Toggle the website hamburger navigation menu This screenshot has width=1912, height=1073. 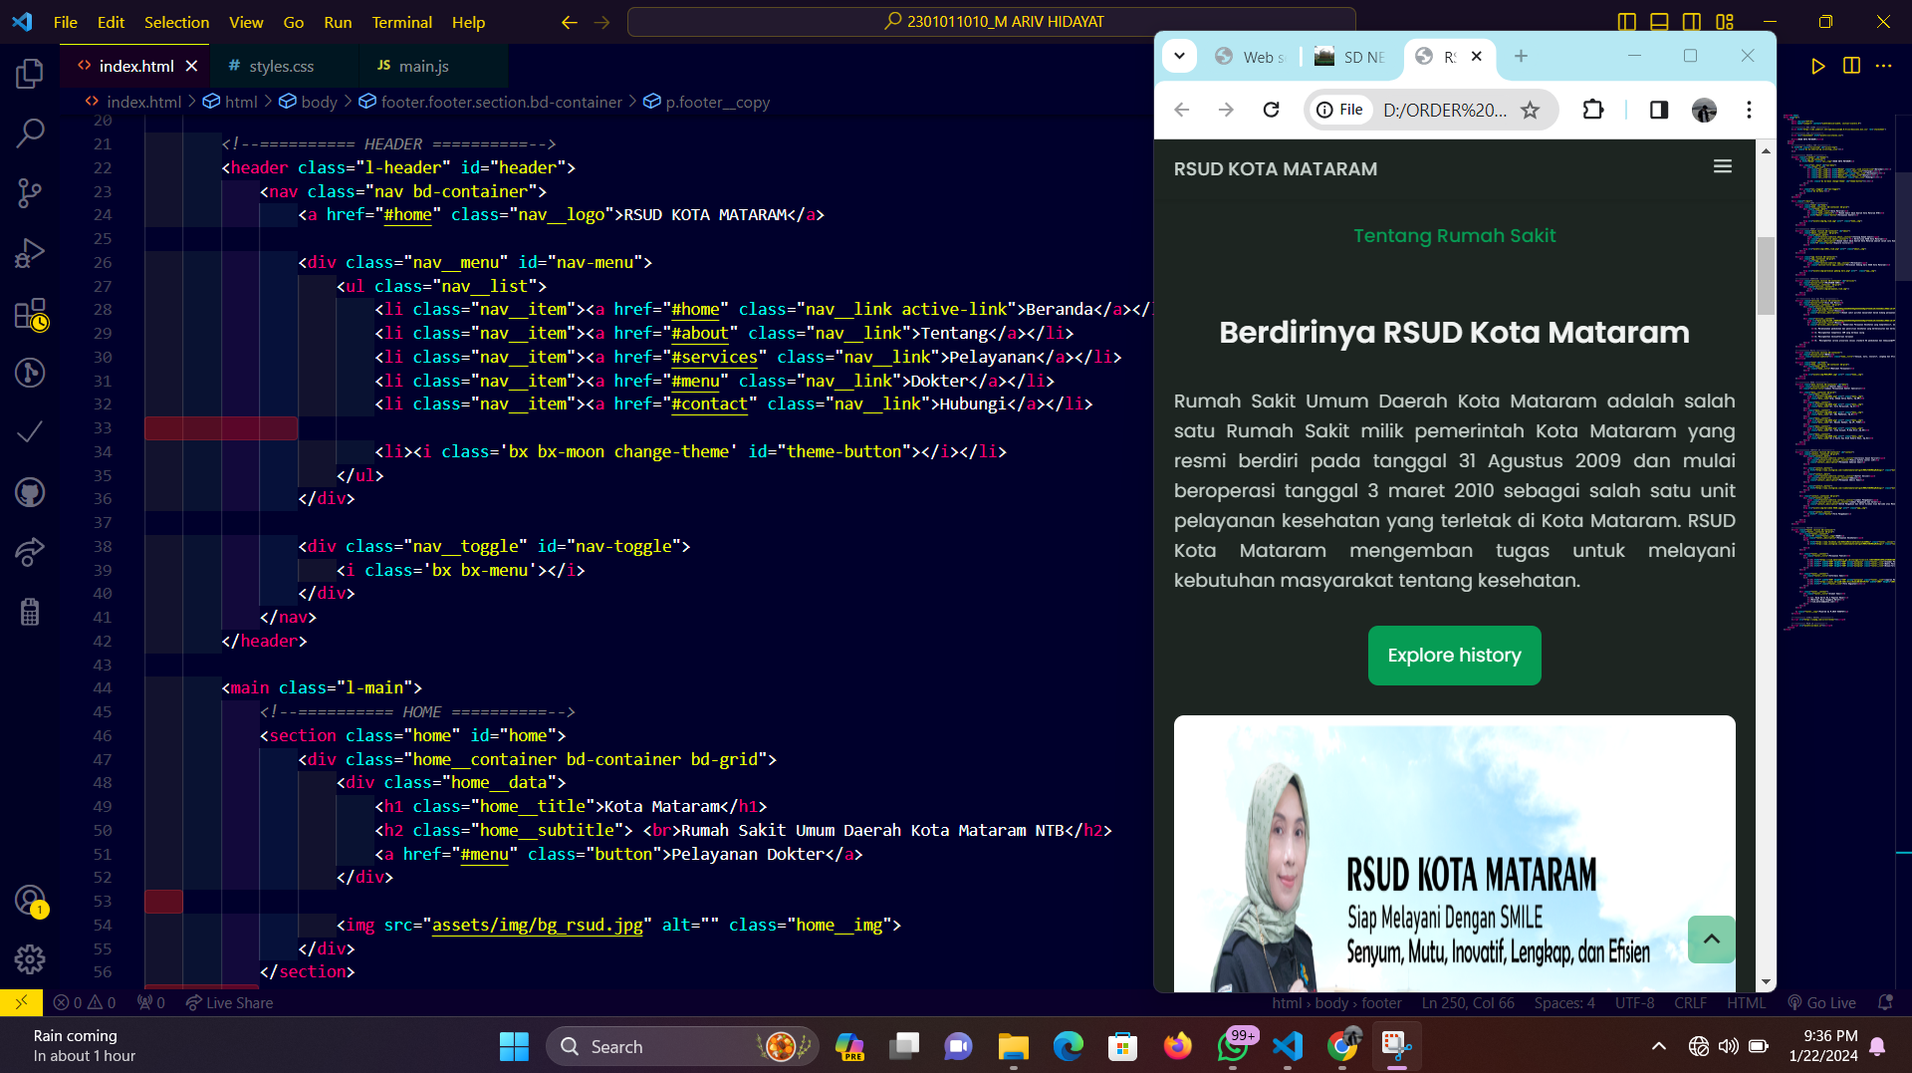coord(1722,167)
